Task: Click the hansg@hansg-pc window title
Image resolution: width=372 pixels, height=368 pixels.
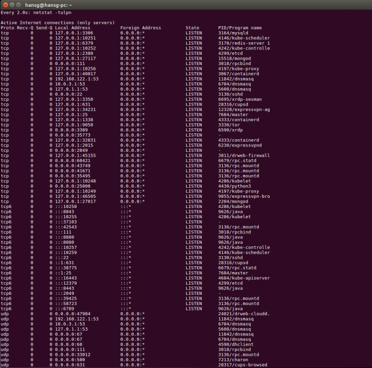Action: [x=48, y=4]
